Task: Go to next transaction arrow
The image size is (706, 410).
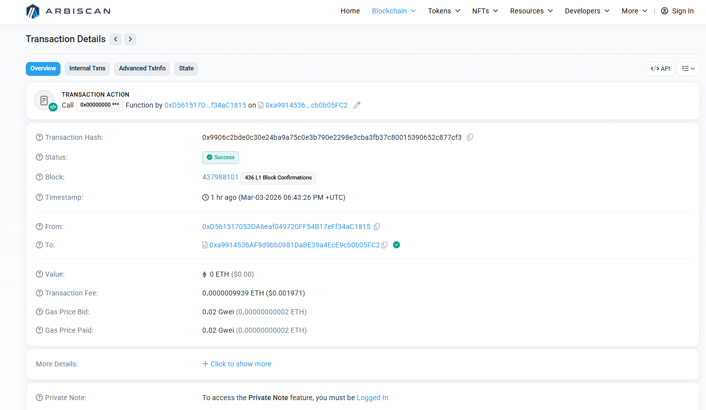Action: click(x=130, y=39)
